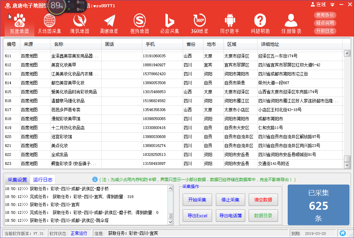
Task: Click log entry 彩妆-四川-成都-武侯区-跳伞塔
Action: pyautogui.click(x=57, y=220)
